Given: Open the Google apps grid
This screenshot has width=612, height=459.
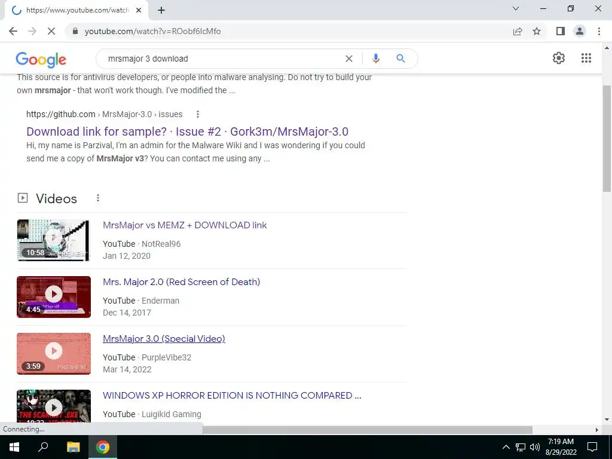Looking at the screenshot, I should (586, 58).
